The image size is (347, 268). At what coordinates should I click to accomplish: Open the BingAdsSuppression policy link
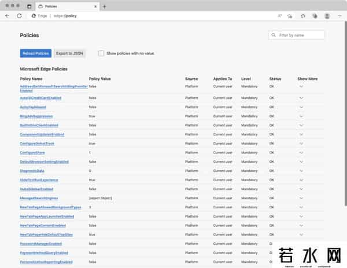(36, 116)
